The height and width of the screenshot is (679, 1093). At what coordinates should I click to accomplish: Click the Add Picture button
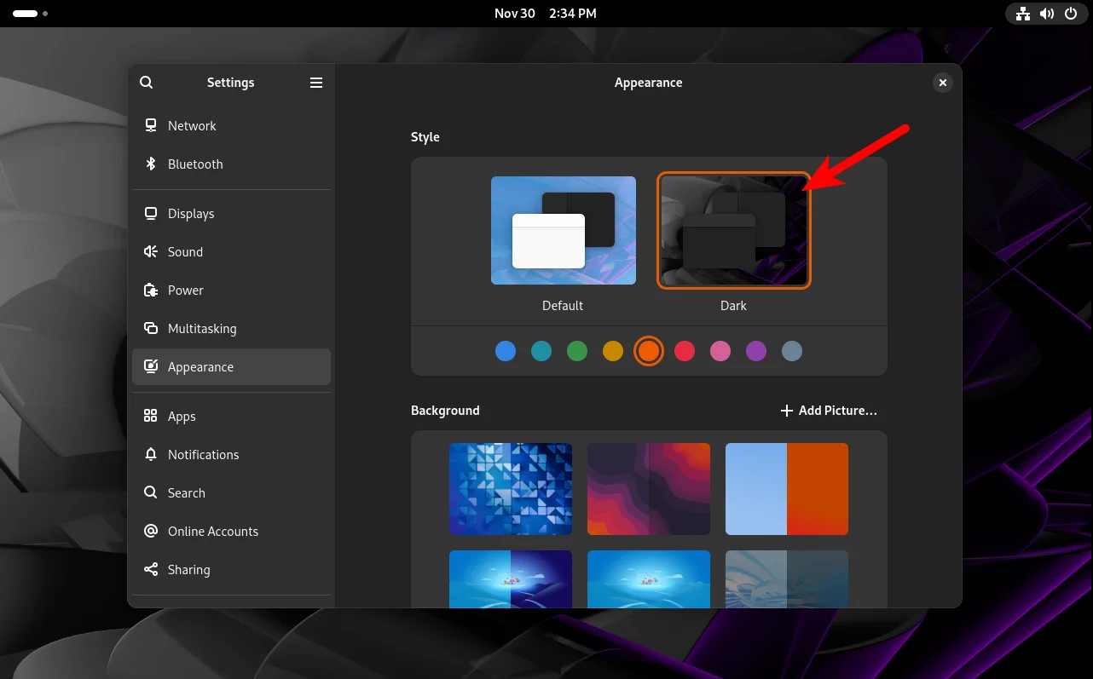pyautogui.click(x=829, y=411)
